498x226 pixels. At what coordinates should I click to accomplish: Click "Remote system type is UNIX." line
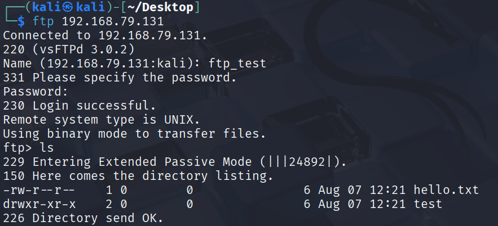click(x=101, y=119)
